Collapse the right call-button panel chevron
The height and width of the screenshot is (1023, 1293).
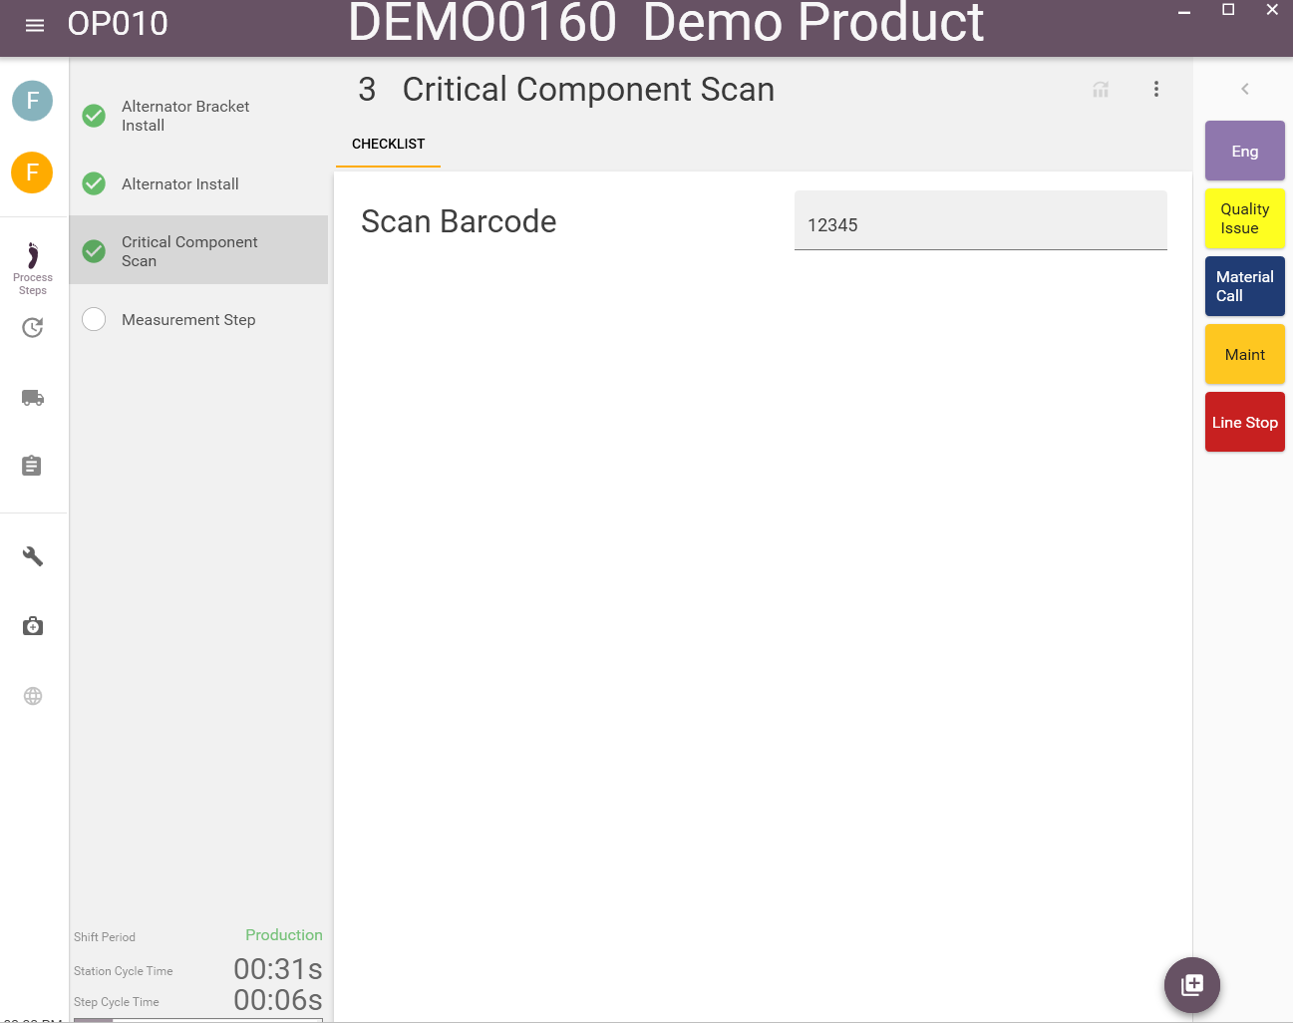pyautogui.click(x=1244, y=89)
